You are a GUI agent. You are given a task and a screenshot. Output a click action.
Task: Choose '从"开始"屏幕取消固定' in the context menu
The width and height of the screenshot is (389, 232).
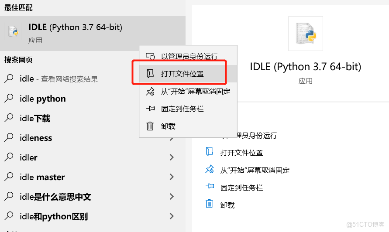(x=188, y=92)
